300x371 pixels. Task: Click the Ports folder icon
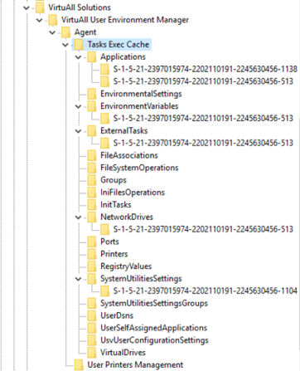(x=92, y=242)
